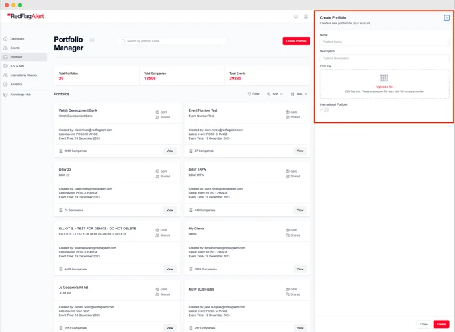
Task: Click the Close button in panel footer
Action: 424,324
